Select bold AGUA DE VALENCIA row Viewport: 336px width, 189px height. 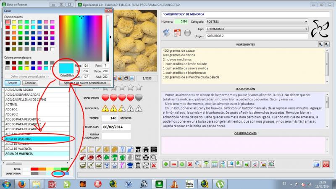pos(37,154)
